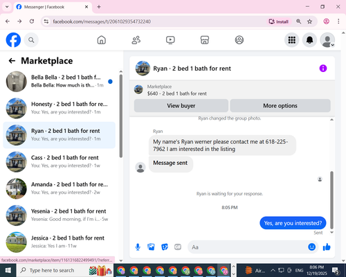Open the Friends icon in top navigation
This screenshot has width=346, height=277.
click(x=136, y=40)
